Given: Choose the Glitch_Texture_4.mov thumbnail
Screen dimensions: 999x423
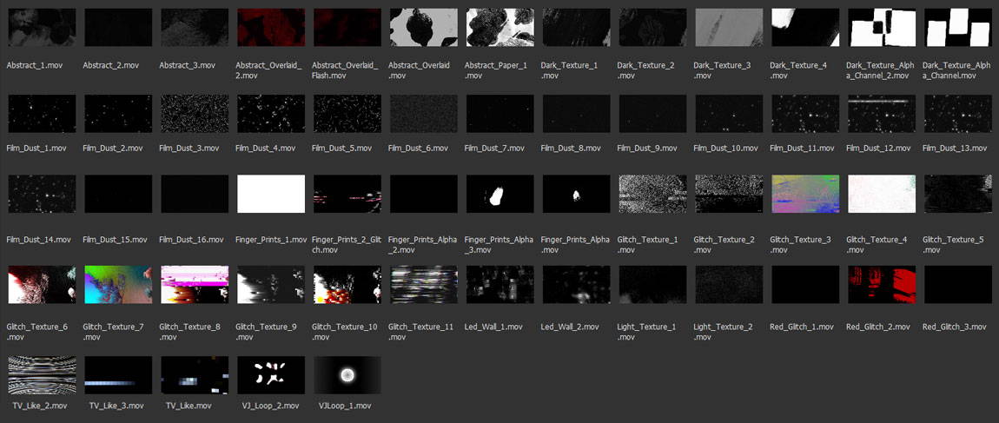Looking at the screenshot, I should (x=883, y=194).
